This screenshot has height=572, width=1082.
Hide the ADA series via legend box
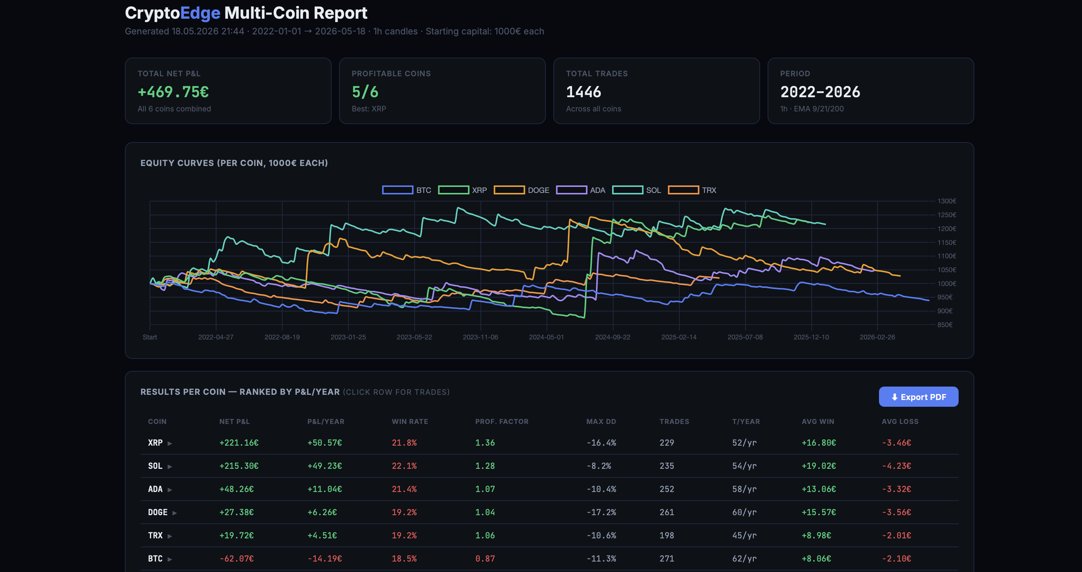pyautogui.click(x=571, y=190)
